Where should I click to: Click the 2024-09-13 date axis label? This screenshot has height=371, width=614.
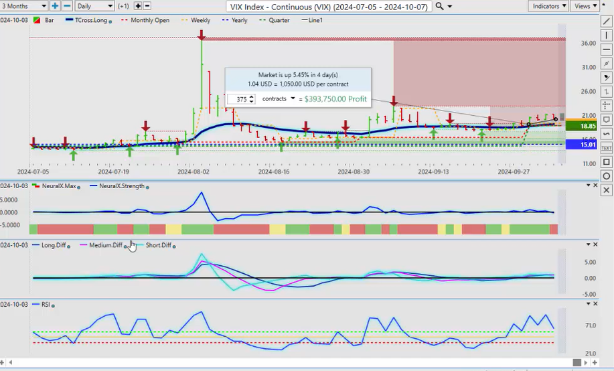point(433,171)
